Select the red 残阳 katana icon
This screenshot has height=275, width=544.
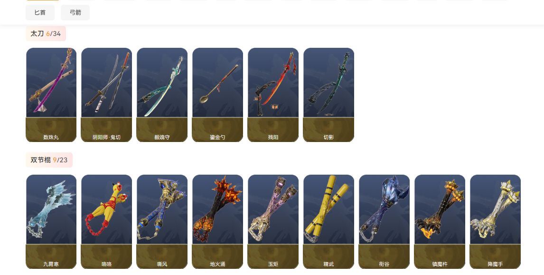(x=273, y=95)
